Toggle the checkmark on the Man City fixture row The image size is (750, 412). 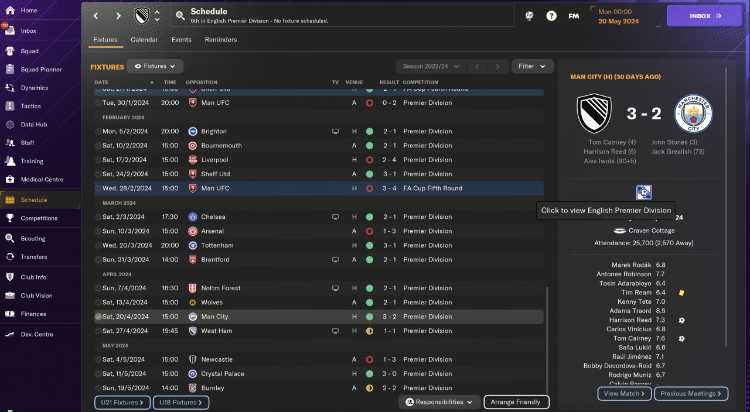point(98,317)
